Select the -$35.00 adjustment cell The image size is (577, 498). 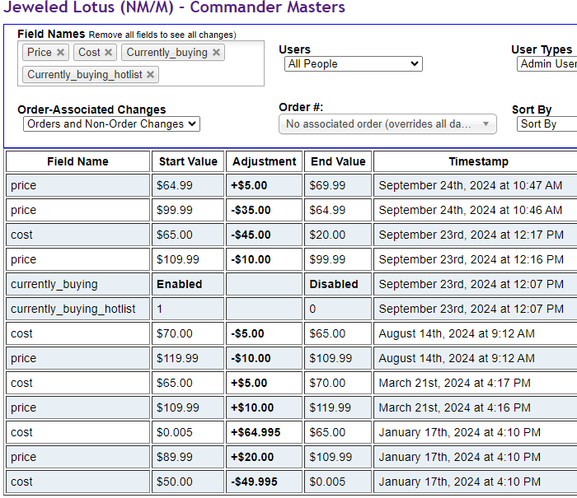(x=265, y=210)
